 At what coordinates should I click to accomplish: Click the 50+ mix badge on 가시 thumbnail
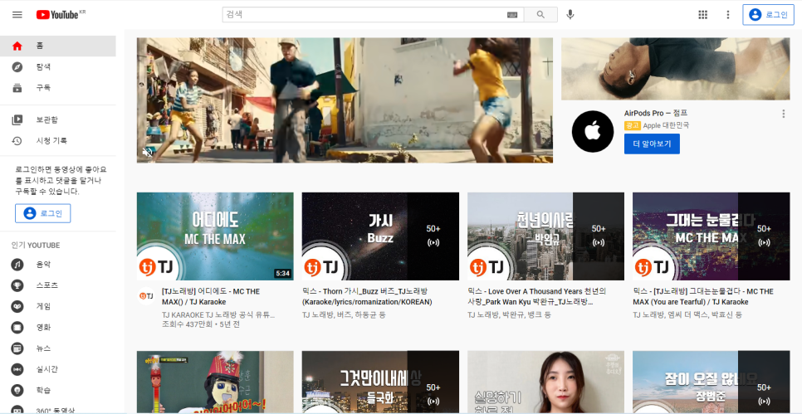click(433, 236)
